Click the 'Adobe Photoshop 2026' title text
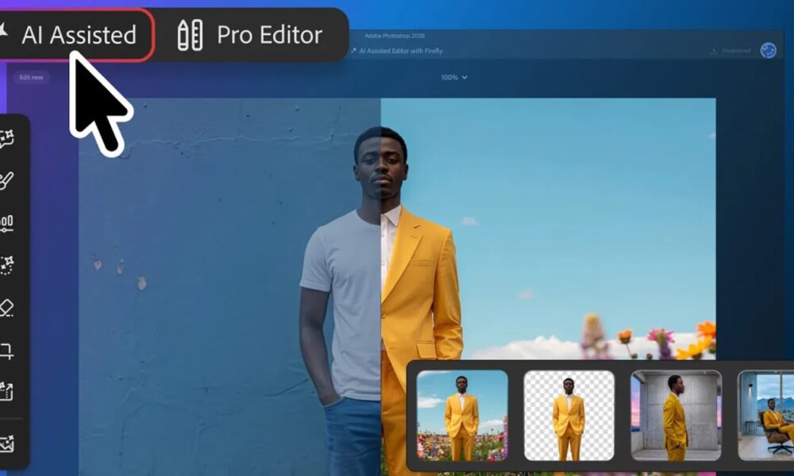Viewport: 794px width, 476px height. tap(395, 36)
